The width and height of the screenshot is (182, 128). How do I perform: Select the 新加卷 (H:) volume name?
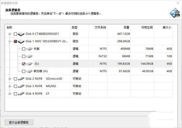(41, 71)
